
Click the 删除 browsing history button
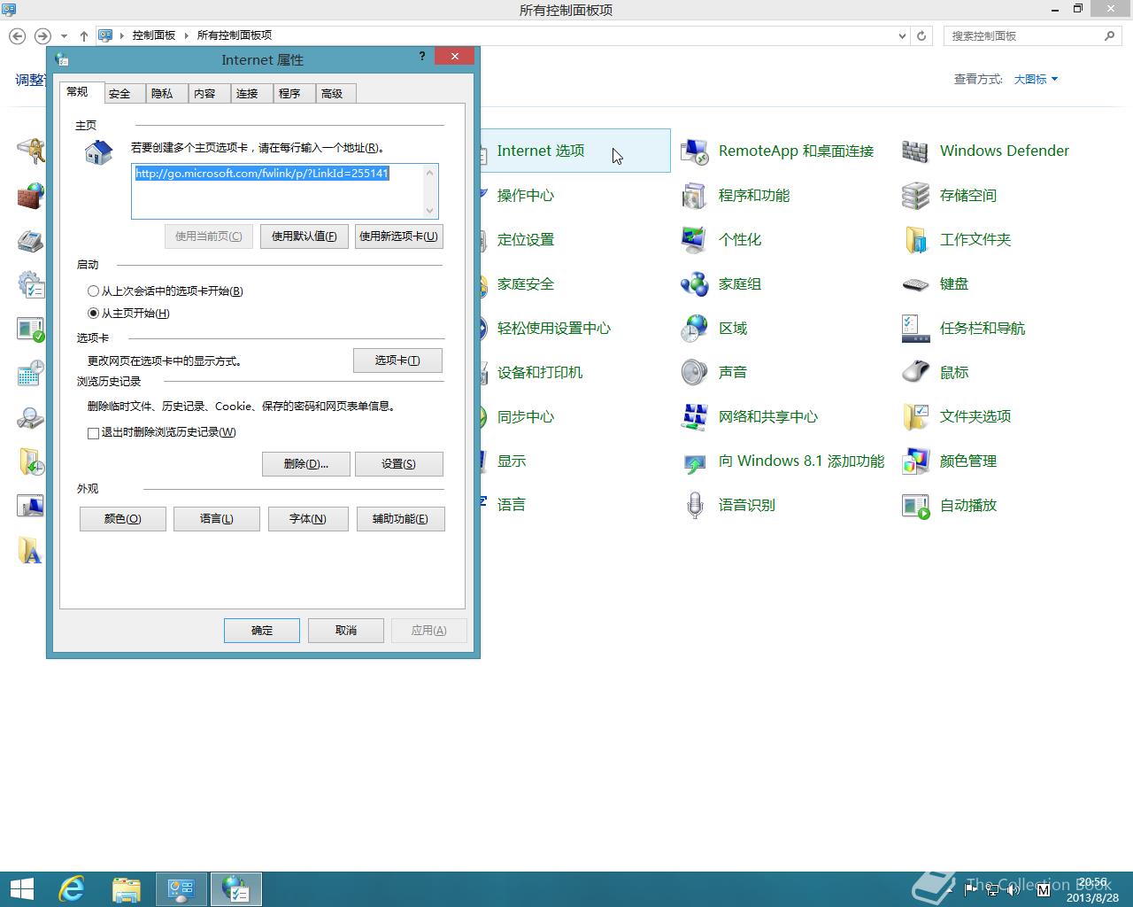305,464
